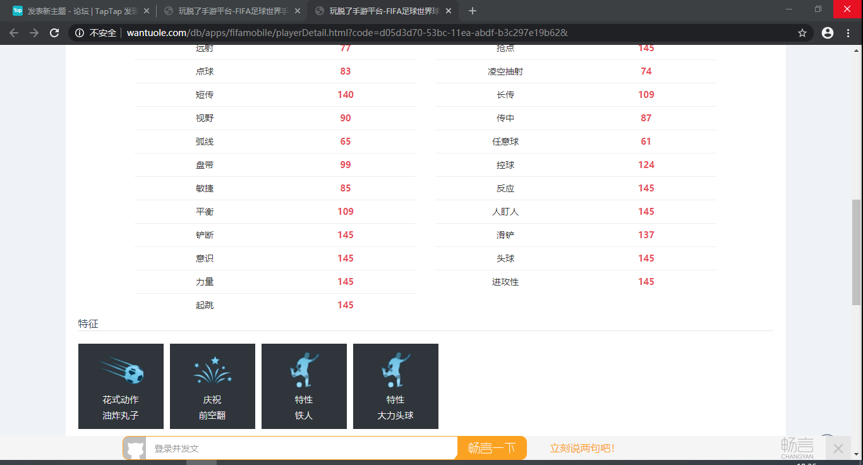Click the 凌空抽射 value 74
863x465 pixels.
tap(646, 71)
